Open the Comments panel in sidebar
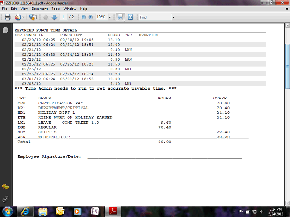 [5, 187]
